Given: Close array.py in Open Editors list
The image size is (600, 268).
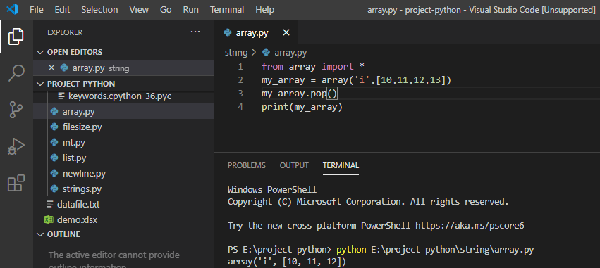Looking at the screenshot, I should click(51, 68).
